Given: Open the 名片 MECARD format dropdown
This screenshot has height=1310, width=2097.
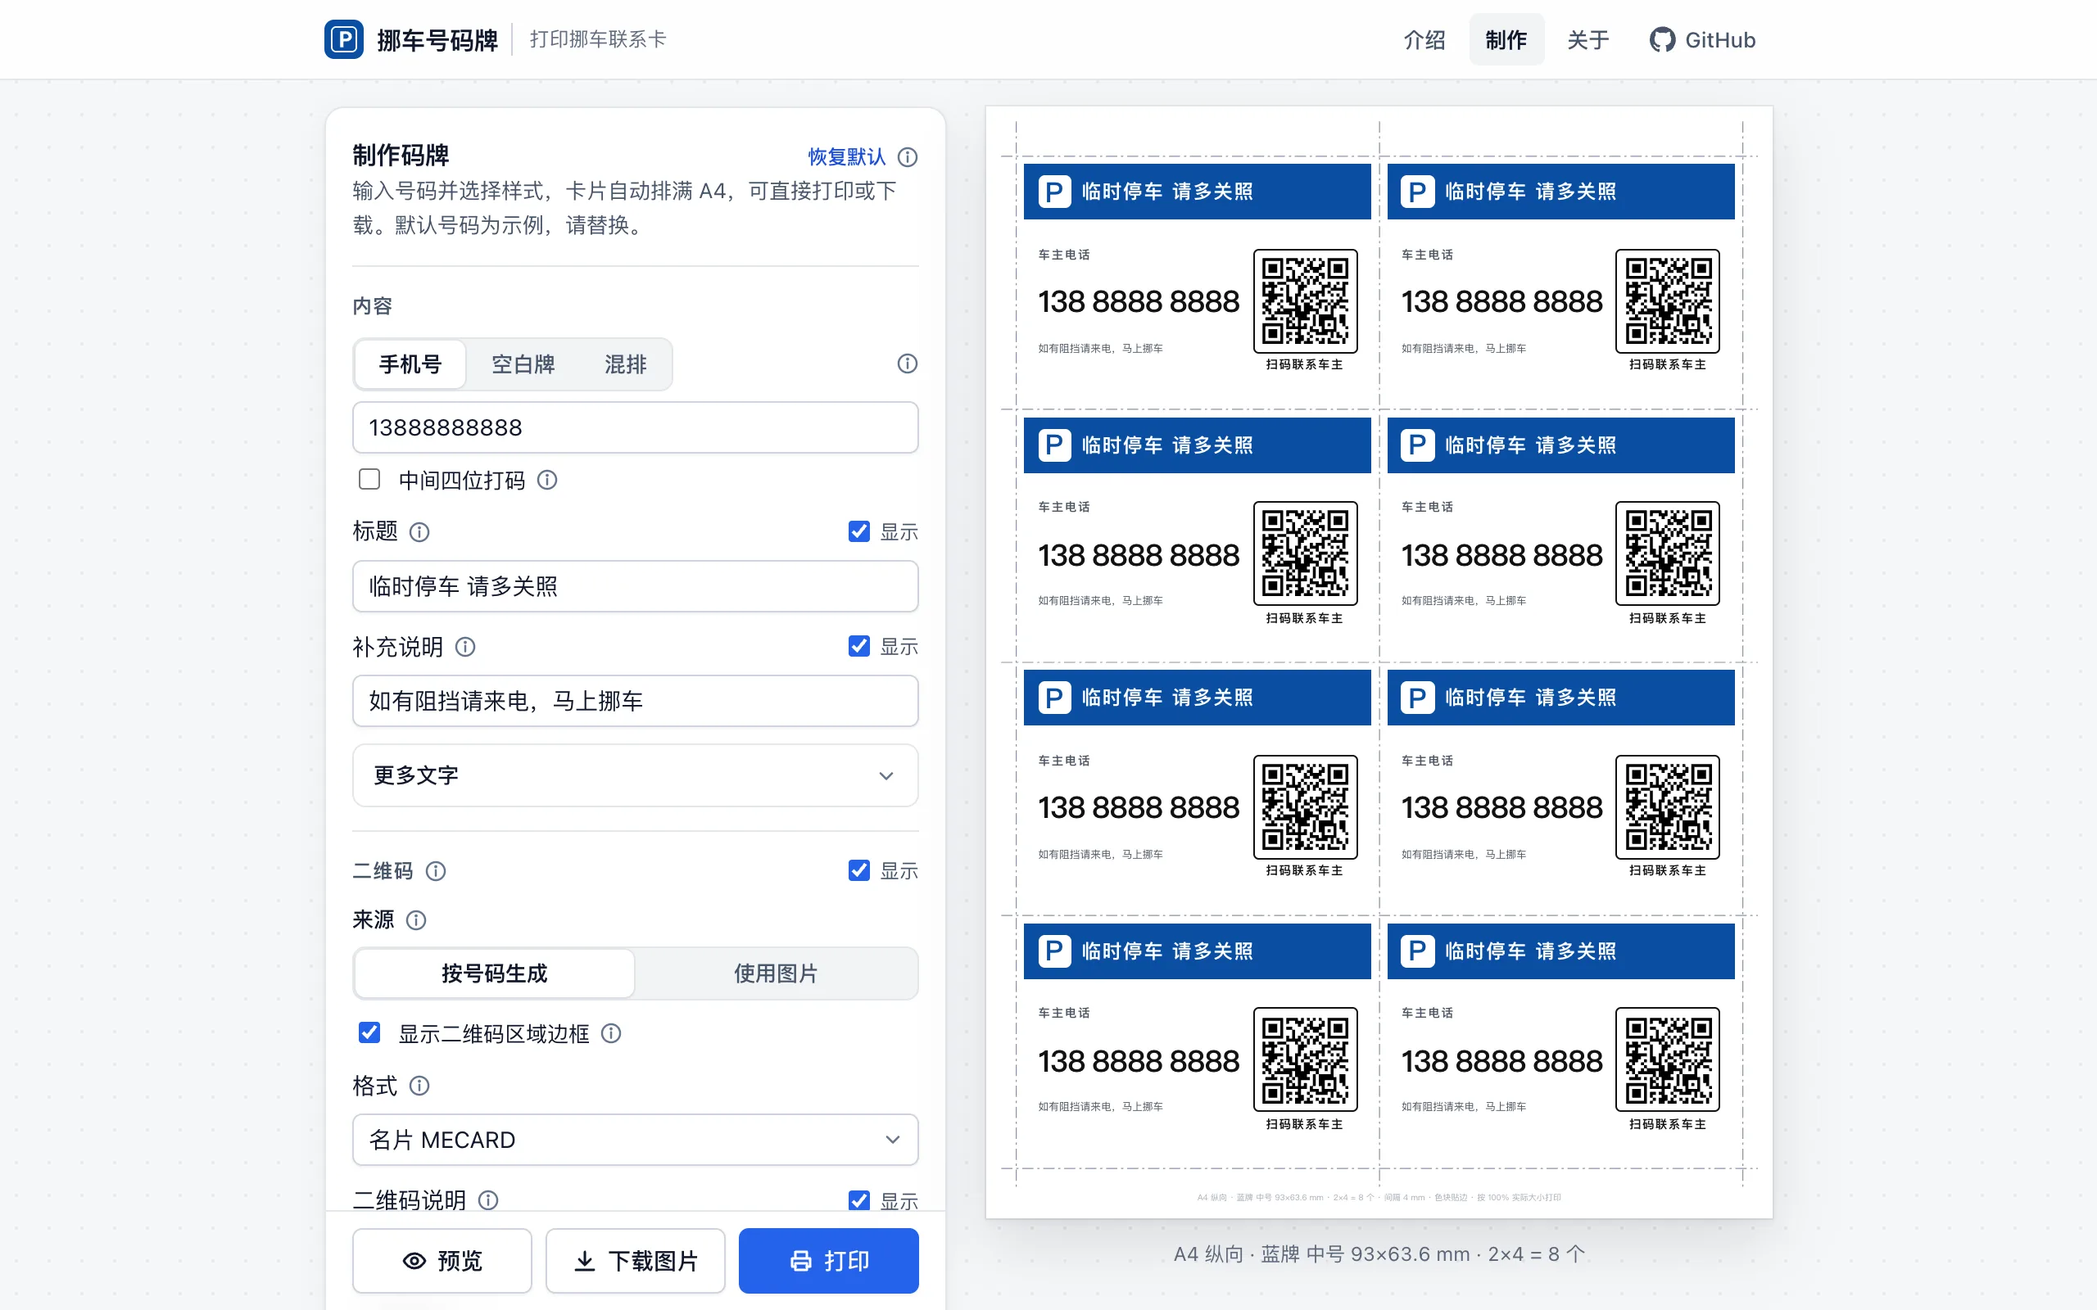Looking at the screenshot, I should [635, 1140].
